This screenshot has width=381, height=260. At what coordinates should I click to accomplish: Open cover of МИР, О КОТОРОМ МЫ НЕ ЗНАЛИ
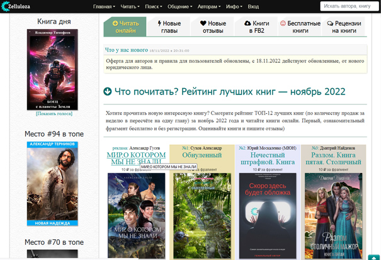point(136,216)
